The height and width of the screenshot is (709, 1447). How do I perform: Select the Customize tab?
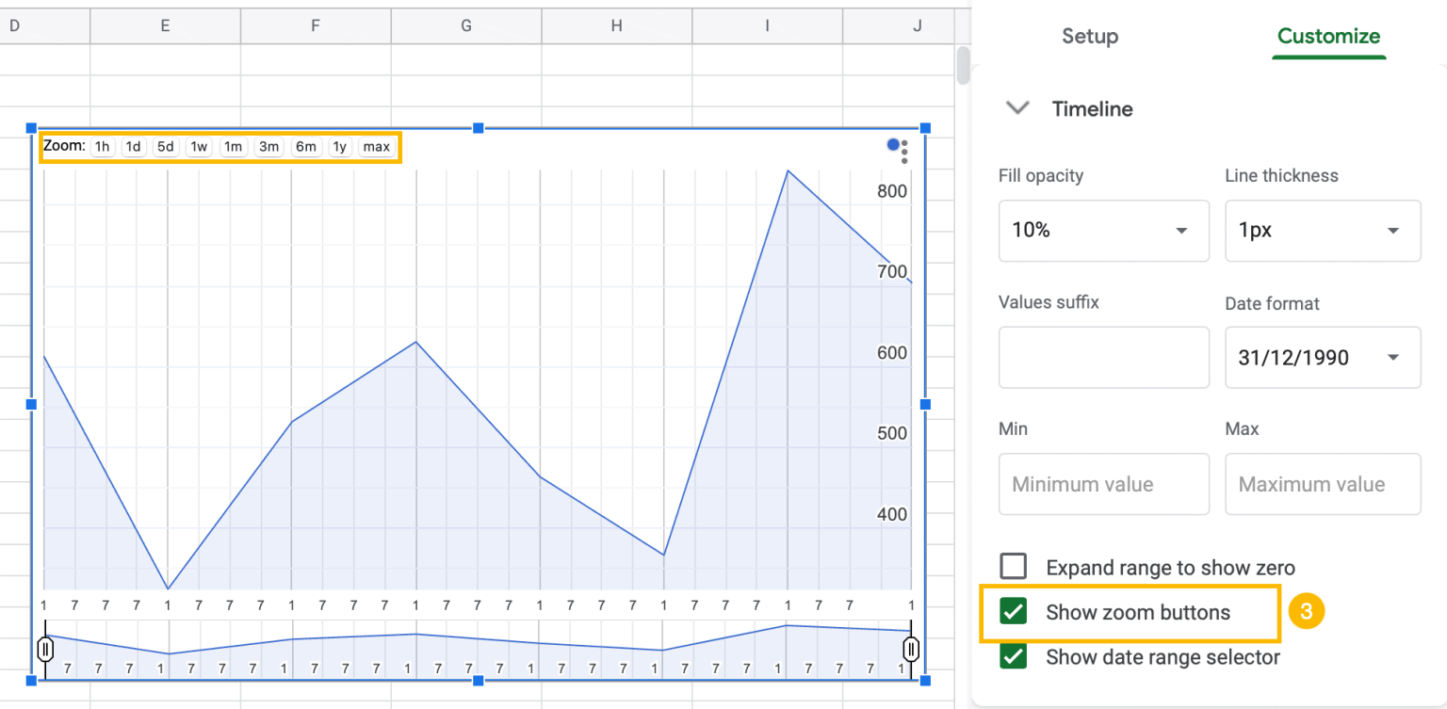coord(1328,37)
